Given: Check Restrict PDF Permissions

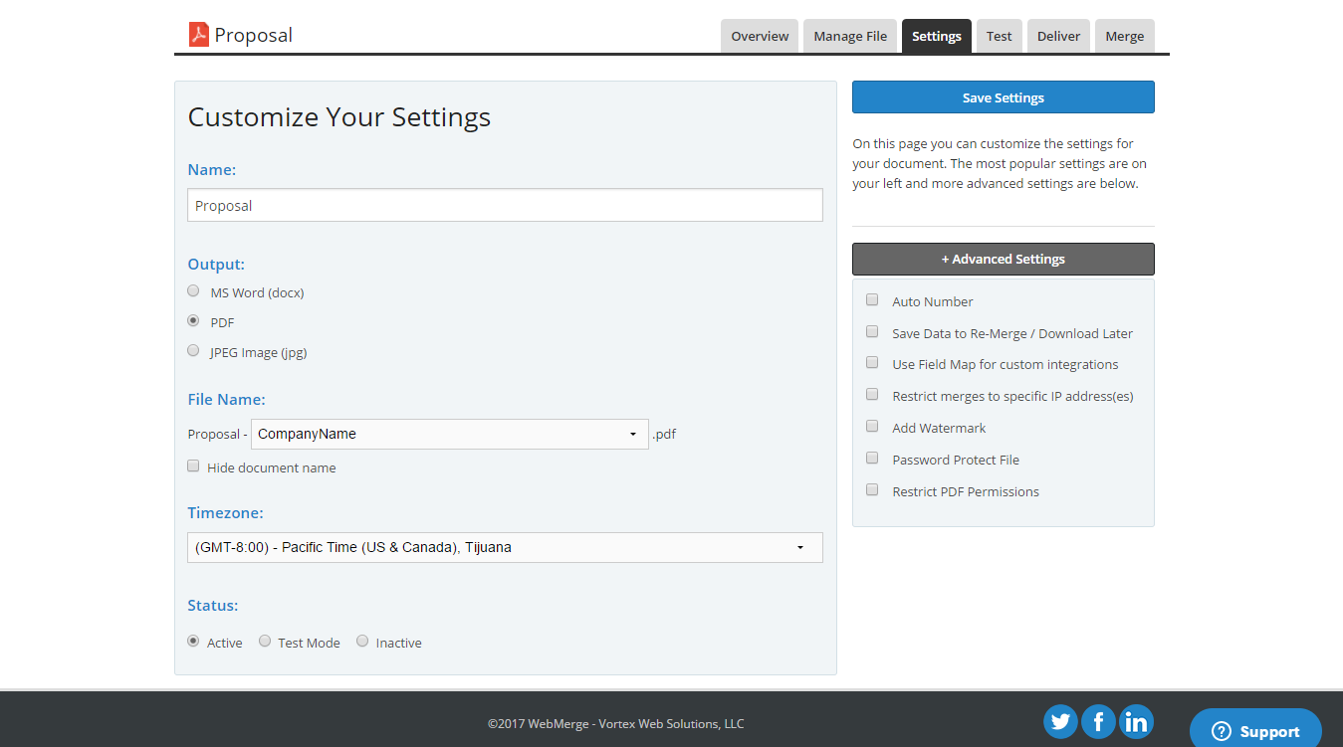Looking at the screenshot, I should pos(872,489).
